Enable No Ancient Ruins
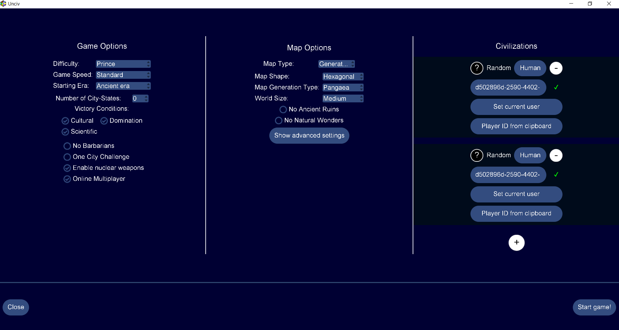The image size is (619, 330). point(283,109)
